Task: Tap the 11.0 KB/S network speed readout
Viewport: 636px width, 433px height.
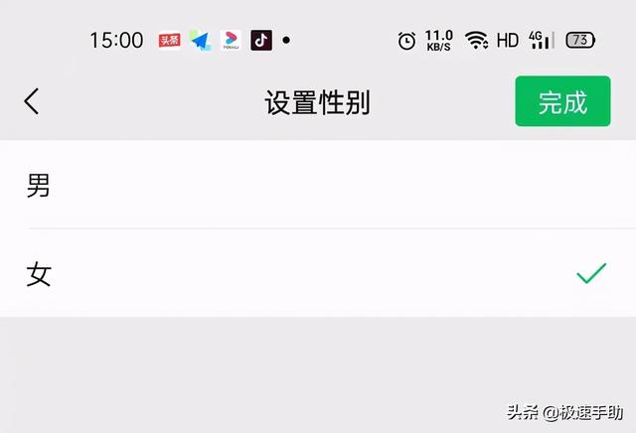Action: (439, 41)
